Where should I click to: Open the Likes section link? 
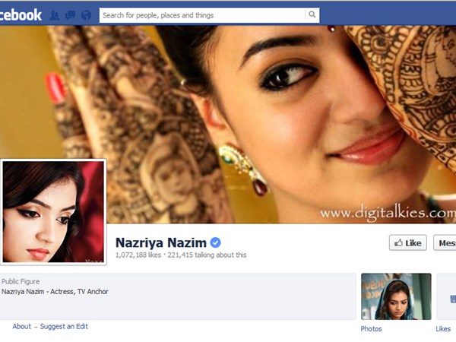coord(443,328)
